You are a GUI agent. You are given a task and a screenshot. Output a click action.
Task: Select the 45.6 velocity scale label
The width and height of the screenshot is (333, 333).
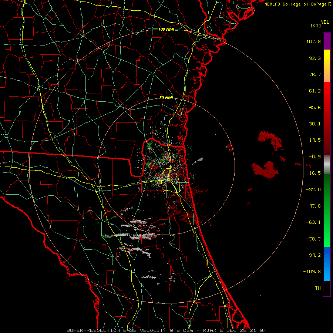tap(315, 107)
